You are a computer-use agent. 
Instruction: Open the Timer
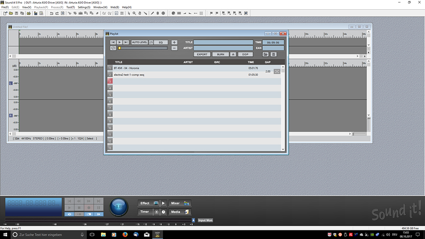click(x=146, y=212)
